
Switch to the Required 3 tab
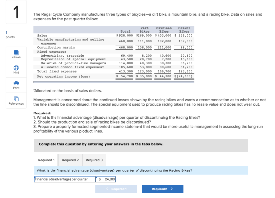pos(94,160)
